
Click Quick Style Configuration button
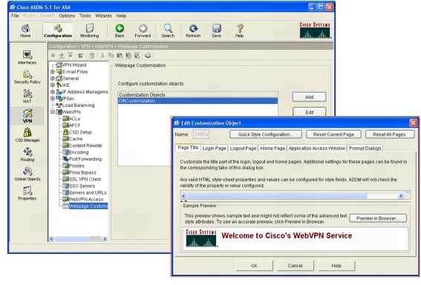click(266, 134)
